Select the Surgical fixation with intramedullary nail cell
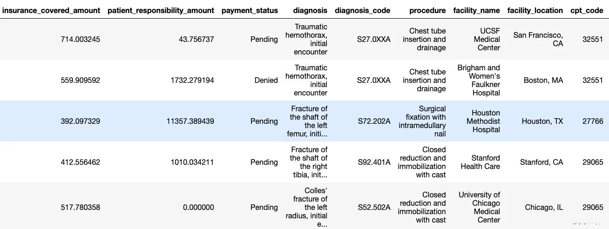This screenshot has width=609, height=229. (x=422, y=121)
